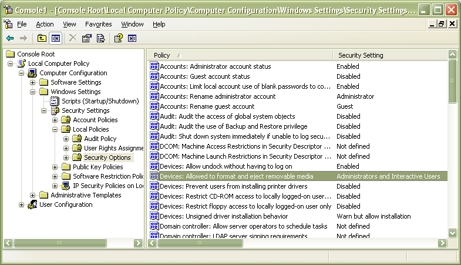Click the Show/Hide Action Pane icon

point(132,38)
